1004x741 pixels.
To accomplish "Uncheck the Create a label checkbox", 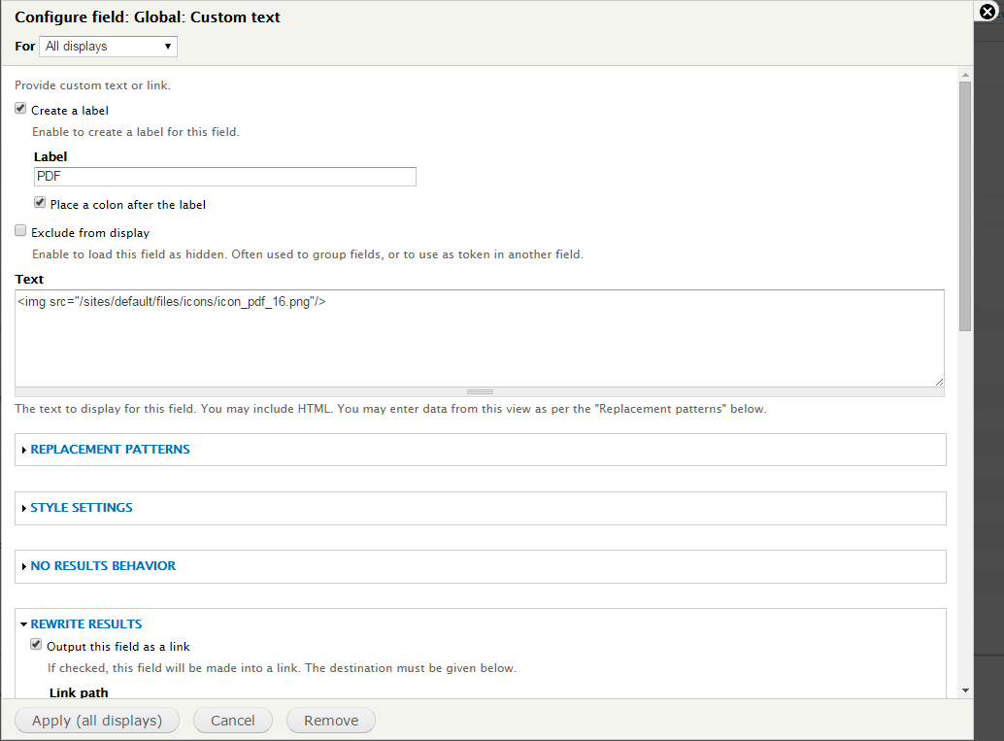I will pos(20,109).
